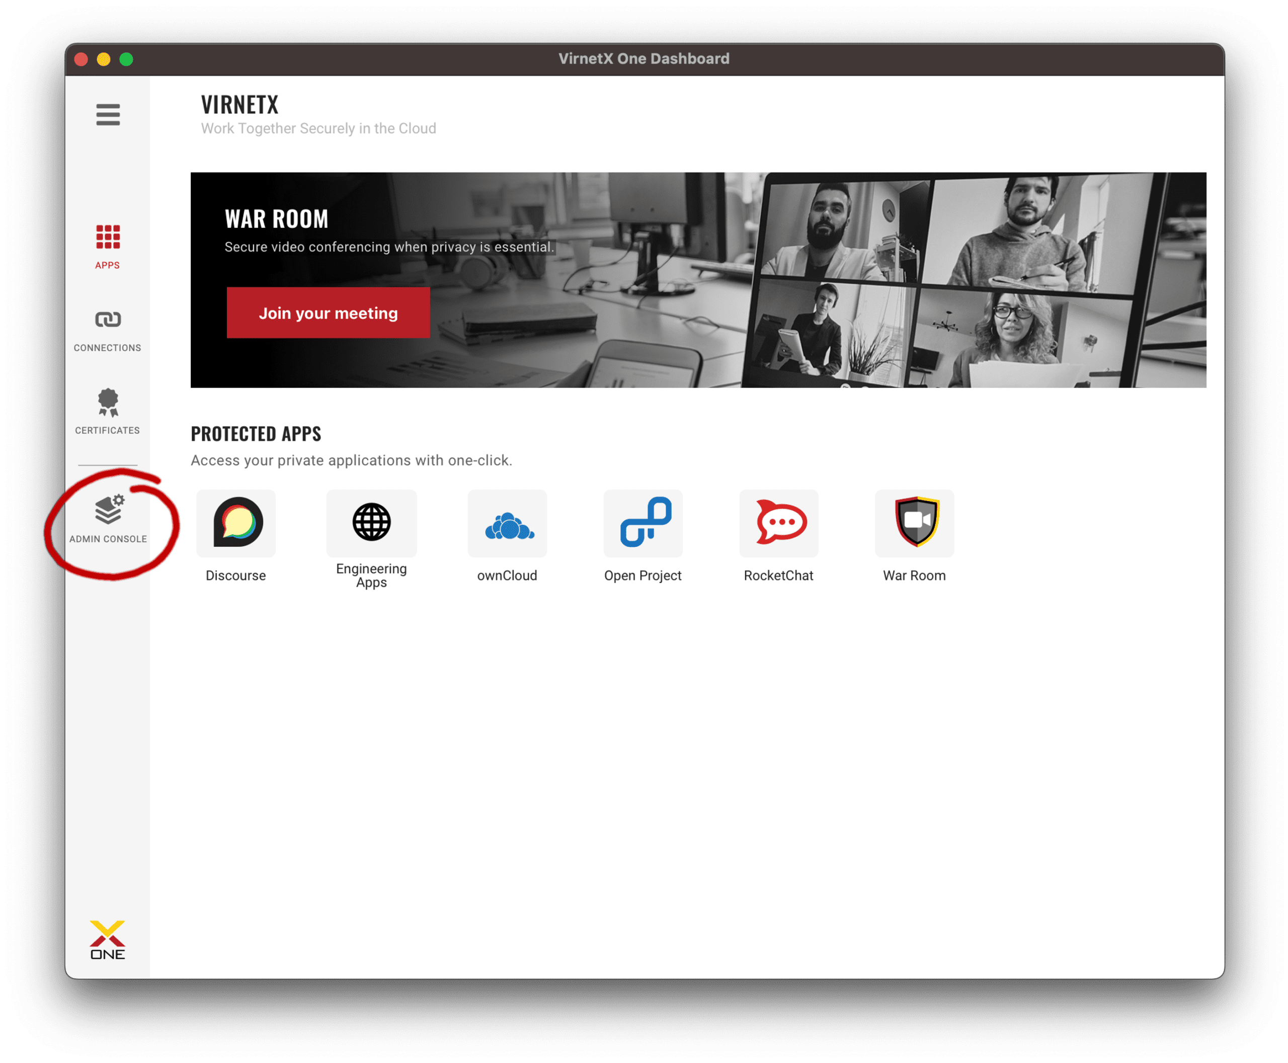Screen dimensions: 1288x1063
Task: Select the Open Project app icon
Action: pos(643,524)
